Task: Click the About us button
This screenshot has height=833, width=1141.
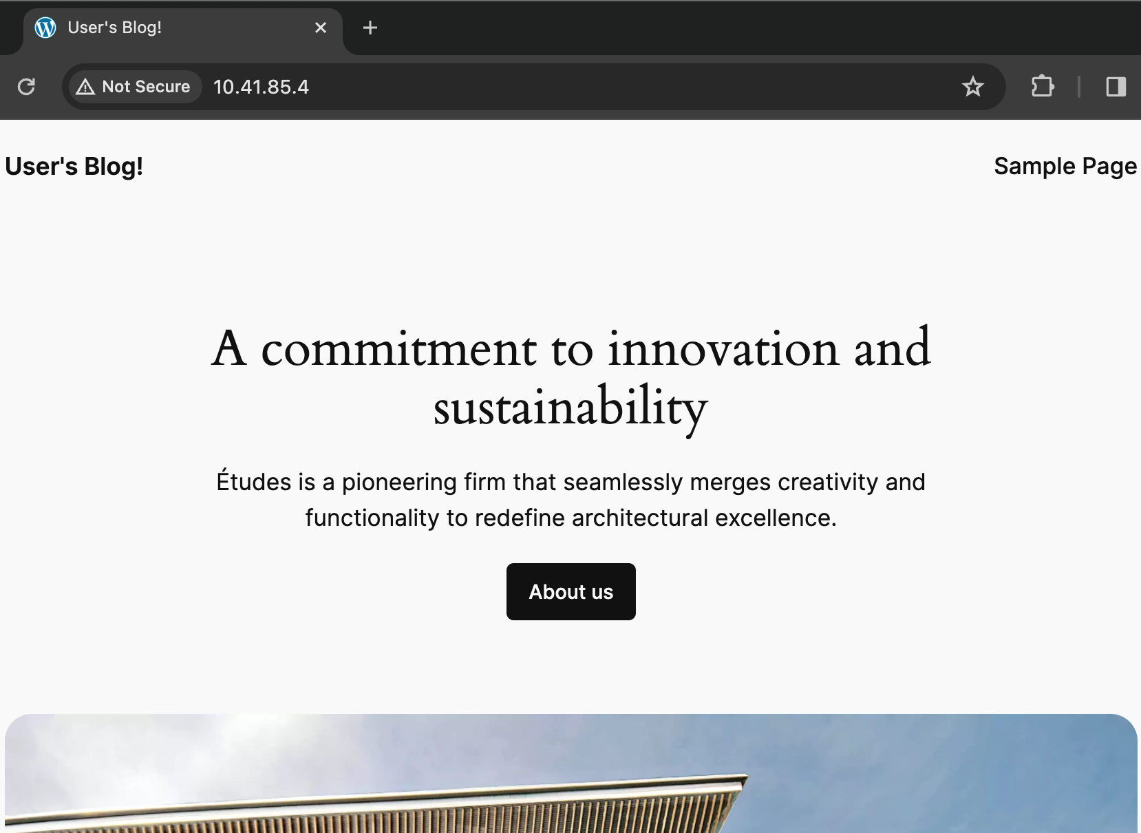Action: (x=571, y=592)
